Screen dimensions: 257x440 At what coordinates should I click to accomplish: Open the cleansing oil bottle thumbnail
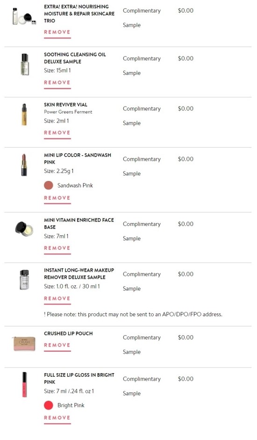coord(25,64)
